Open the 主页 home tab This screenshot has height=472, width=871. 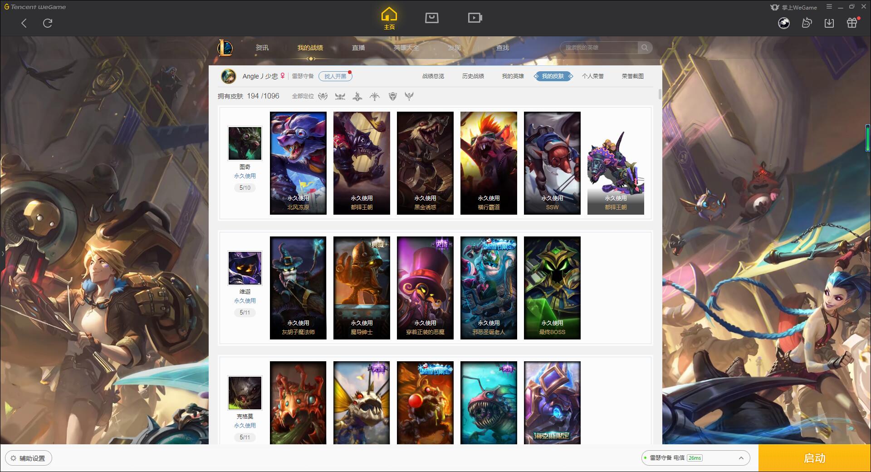389,19
